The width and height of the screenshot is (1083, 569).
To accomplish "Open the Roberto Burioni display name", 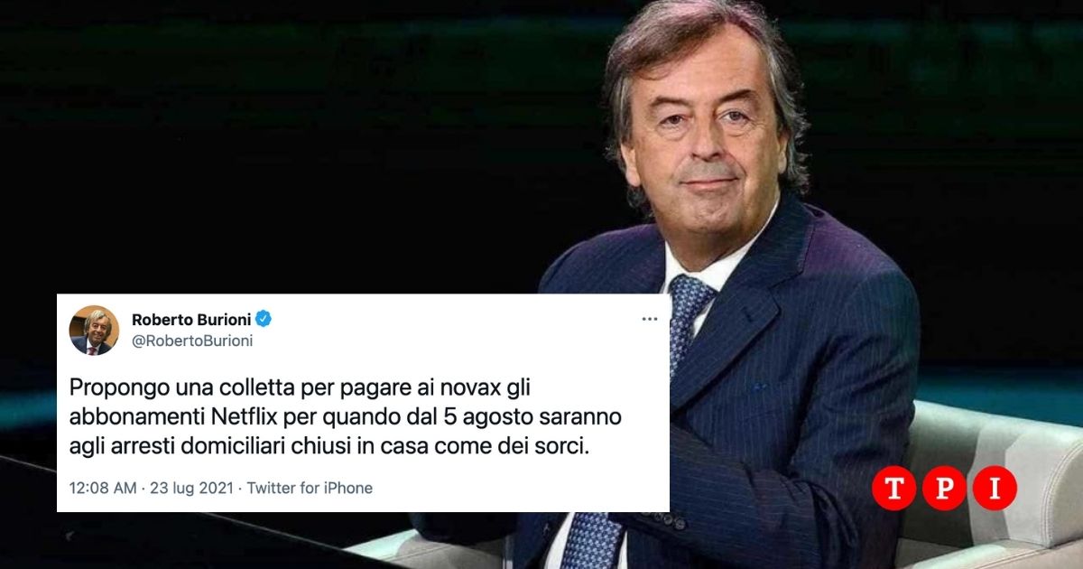I will pyautogui.click(x=191, y=319).
